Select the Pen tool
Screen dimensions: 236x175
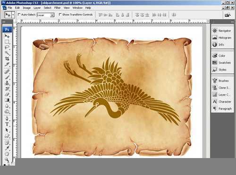7,119
